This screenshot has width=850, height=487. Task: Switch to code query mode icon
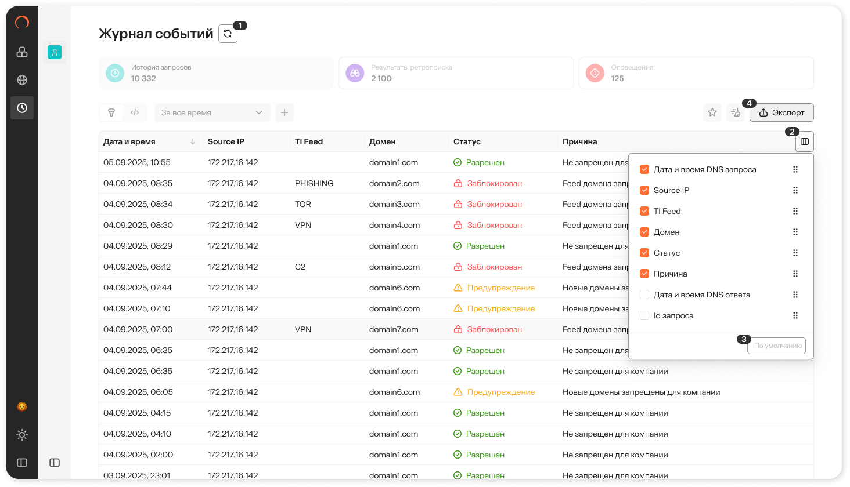(135, 112)
